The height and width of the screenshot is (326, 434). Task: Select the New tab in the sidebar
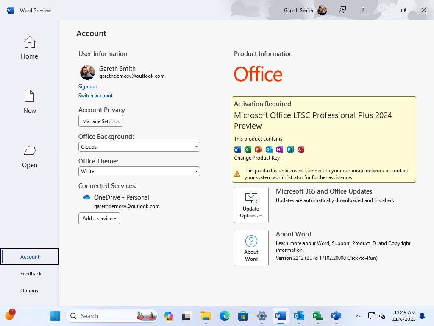coord(29,101)
